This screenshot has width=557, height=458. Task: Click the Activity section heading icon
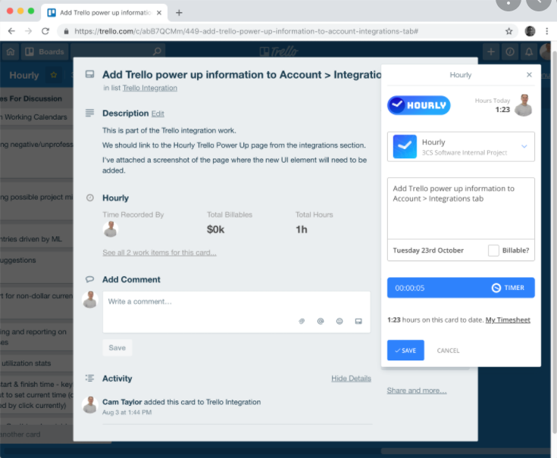pyautogui.click(x=89, y=379)
